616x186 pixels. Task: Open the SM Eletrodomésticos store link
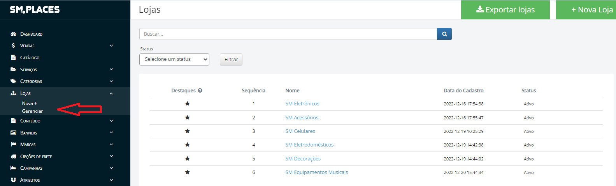click(309, 145)
